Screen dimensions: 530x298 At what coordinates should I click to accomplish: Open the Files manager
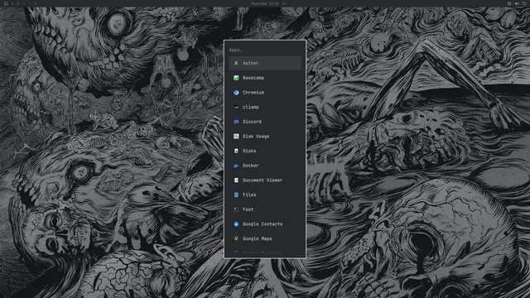265,195
